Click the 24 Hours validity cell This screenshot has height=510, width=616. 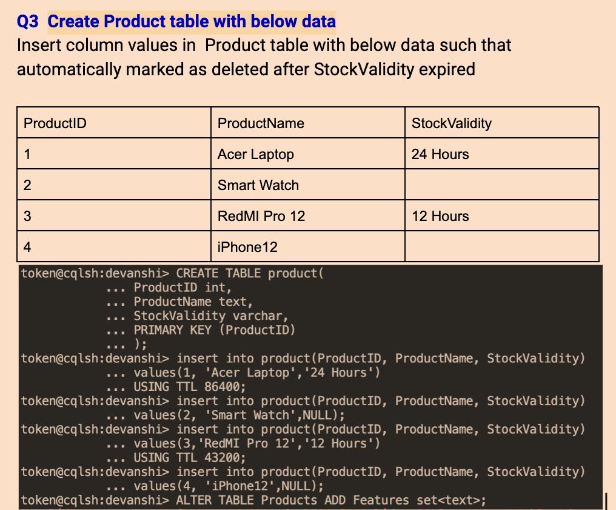coord(502,154)
